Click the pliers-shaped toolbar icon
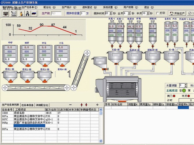 [x=28, y=13]
